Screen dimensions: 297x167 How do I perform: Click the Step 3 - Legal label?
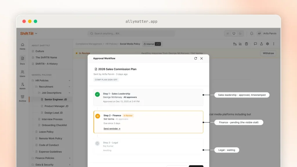pyautogui.click(x=111, y=143)
